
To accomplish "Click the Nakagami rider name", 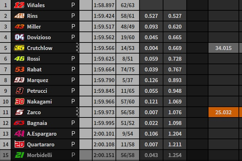I will (39, 102).
